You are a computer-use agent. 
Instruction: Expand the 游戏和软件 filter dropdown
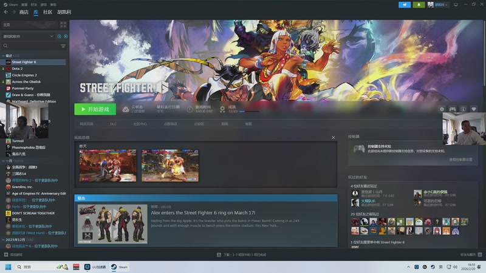tap(28, 36)
